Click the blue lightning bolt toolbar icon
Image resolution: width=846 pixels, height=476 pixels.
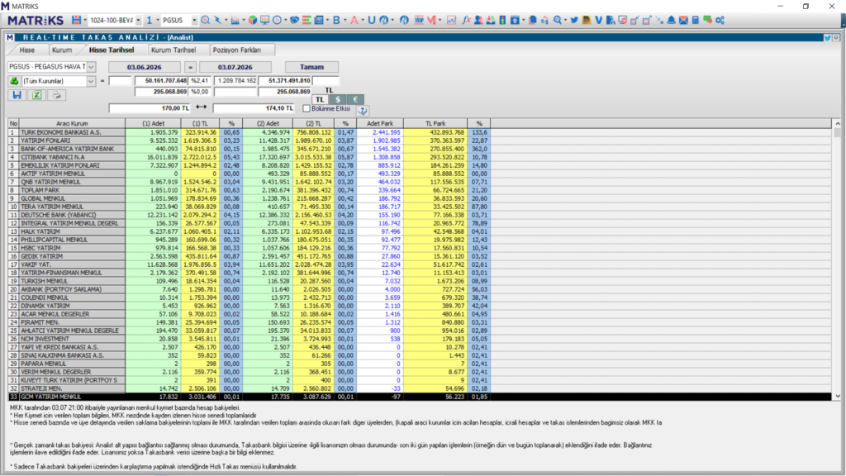(217, 20)
